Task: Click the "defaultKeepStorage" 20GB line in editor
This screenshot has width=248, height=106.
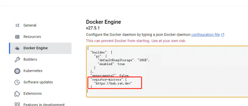Action: 124,60
